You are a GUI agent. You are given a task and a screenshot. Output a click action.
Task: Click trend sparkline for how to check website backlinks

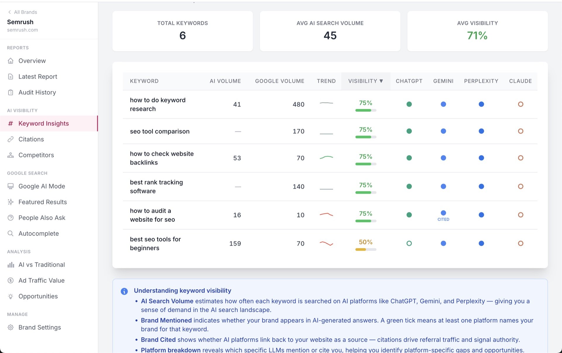[x=326, y=158]
